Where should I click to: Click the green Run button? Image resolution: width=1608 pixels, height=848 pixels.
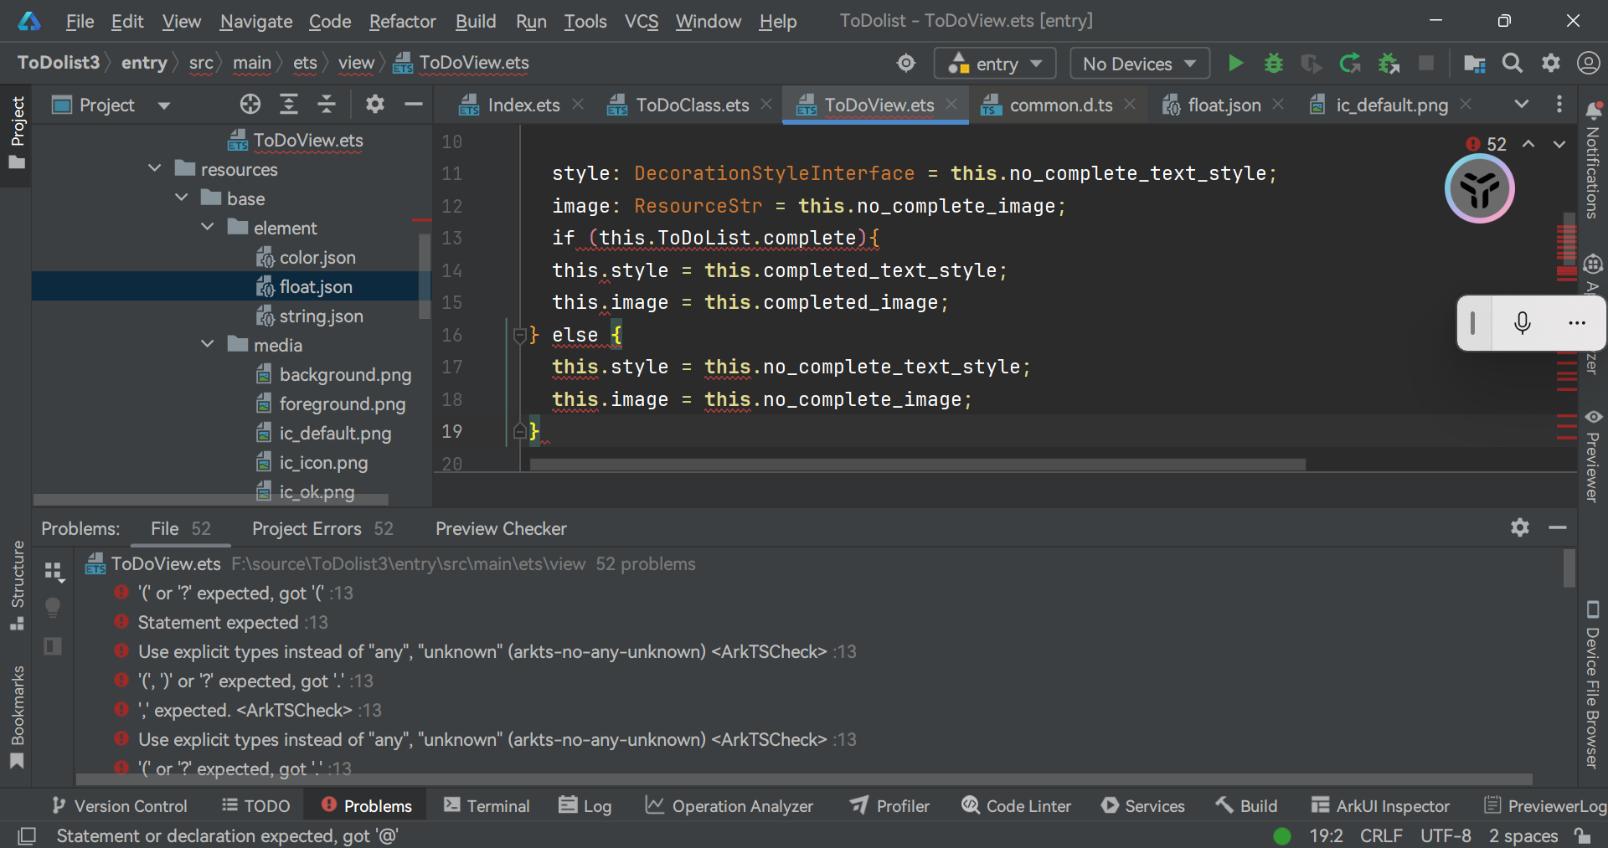click(x=1234, y=64)
